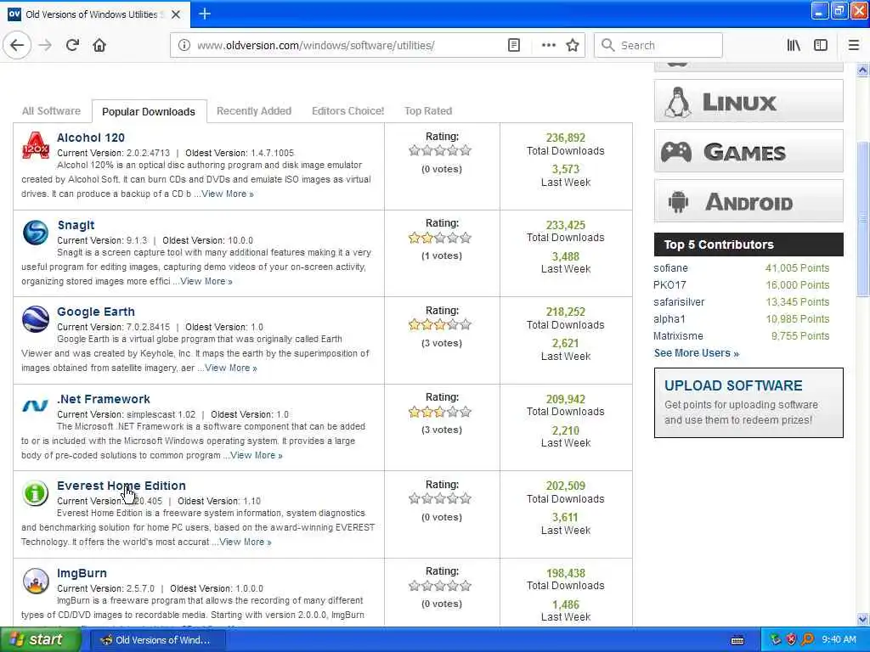The width and height of the screenshot is (870, 652).
Task: Switch to Top Rated tab
Action: [x=428, y=111]
